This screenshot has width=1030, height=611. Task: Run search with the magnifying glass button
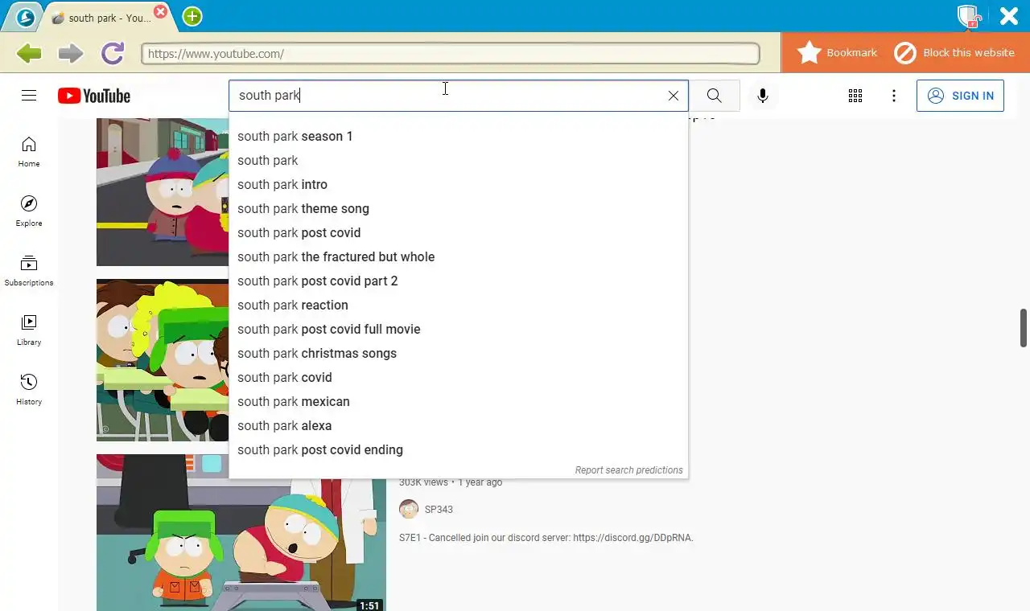(715, 96)
